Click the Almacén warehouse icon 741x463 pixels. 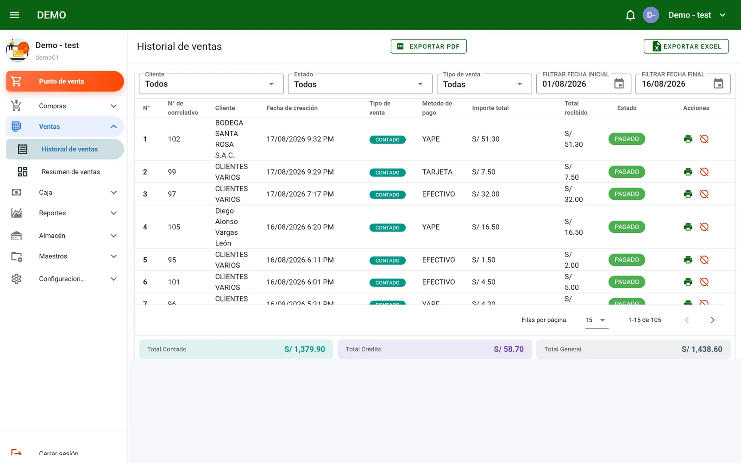pos(16,236)
